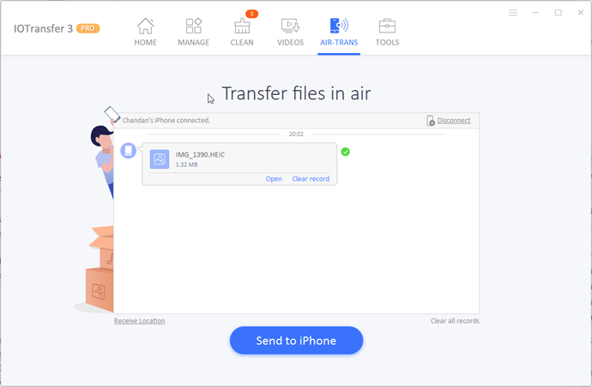Click the 1.32 MB file size text

pyautogui.click(x=186, y=164)
